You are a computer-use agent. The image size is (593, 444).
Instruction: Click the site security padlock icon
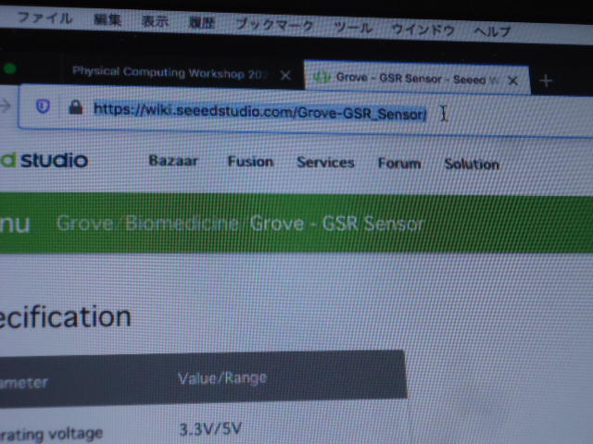pyautogui.click(x=76, y=107)
